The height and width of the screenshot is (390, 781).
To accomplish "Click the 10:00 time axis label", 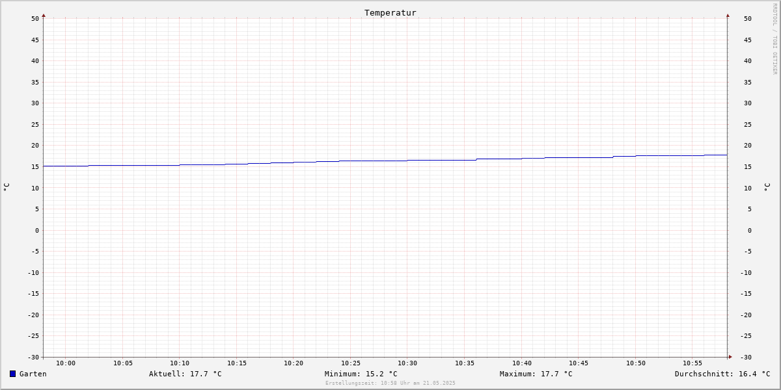I will [x=66, y=363].
